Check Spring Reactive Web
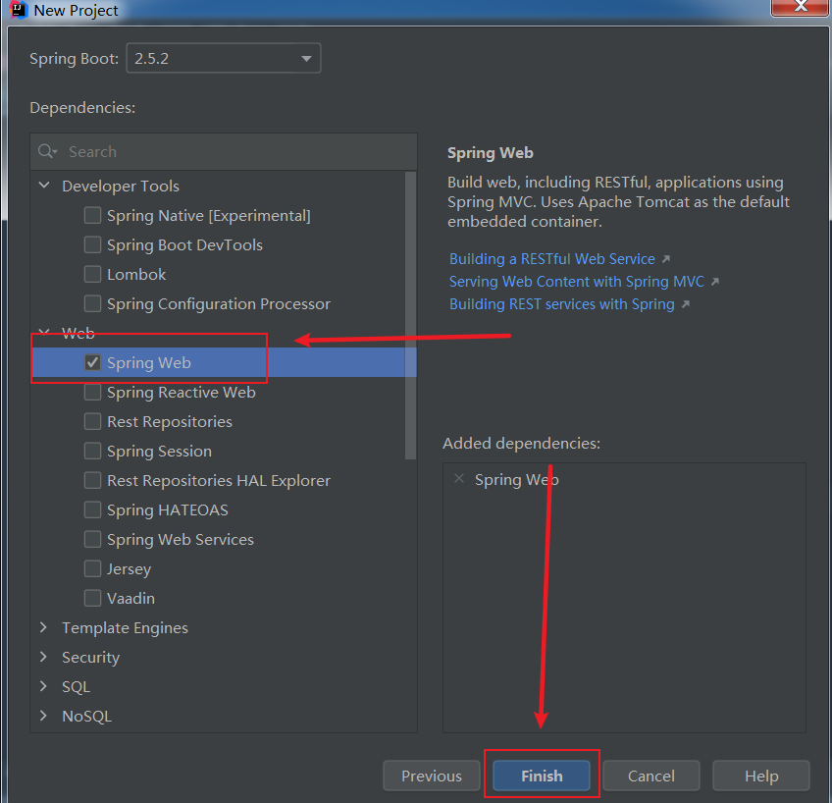Viewport: 832px width, 803px height. (x=92, y=393)
